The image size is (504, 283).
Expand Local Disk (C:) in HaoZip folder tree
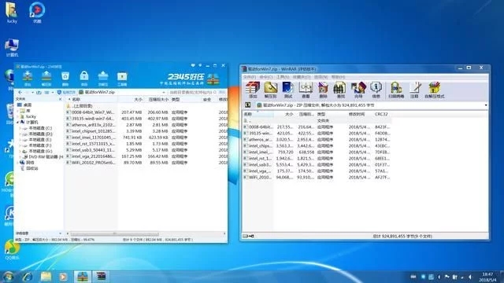click(x=20, y=128)
